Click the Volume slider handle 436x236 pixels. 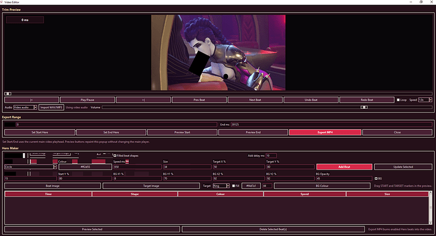pyautogui.click(x=364, y=108)
